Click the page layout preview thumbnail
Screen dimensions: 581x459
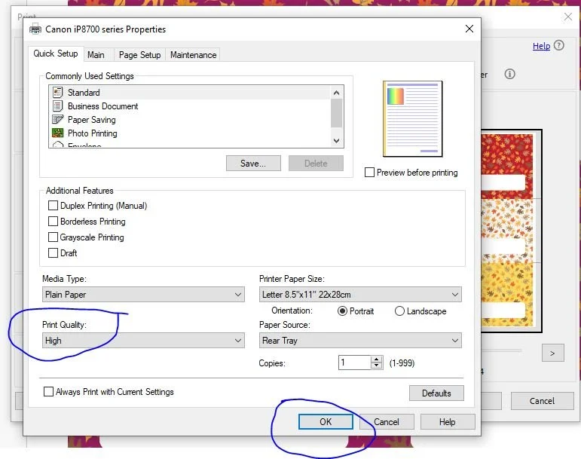point(412,118)
